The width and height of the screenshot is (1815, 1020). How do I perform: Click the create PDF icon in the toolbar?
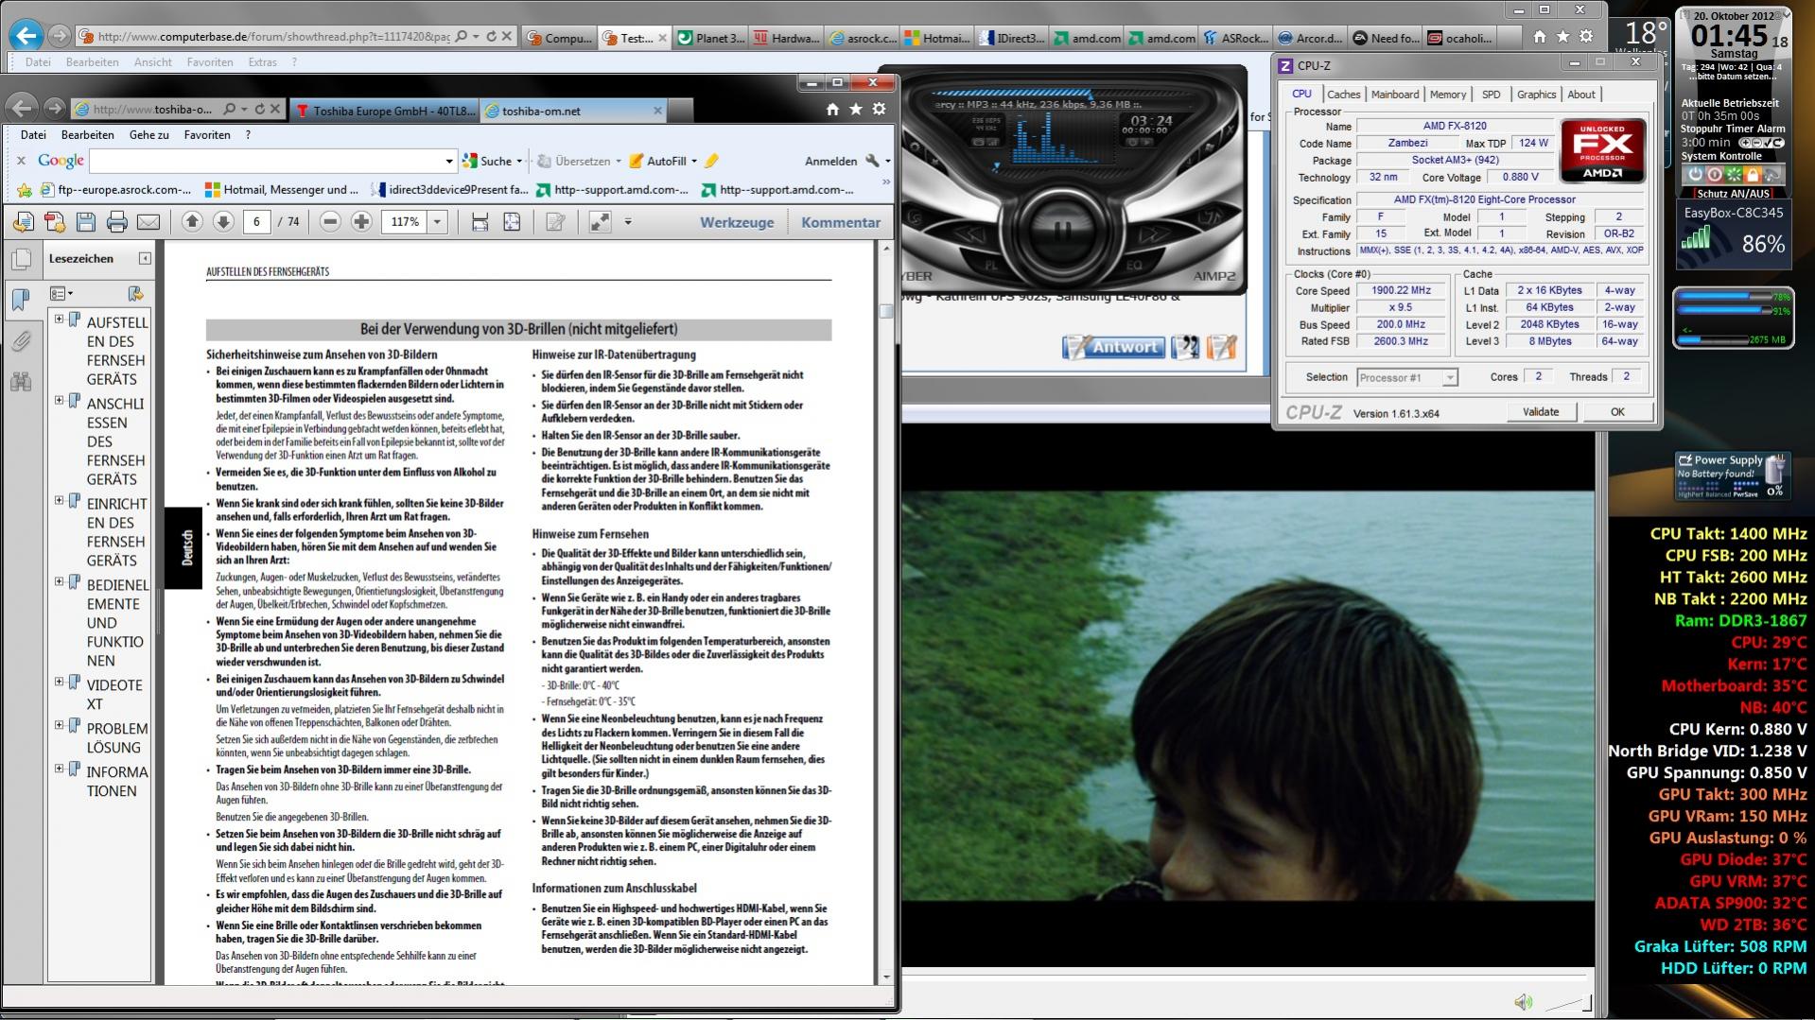[x=55, y=222]
